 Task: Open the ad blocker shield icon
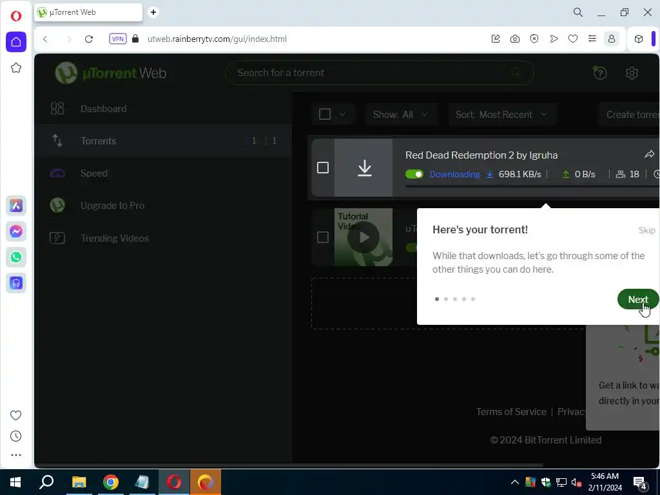click(x=534, y=39)
